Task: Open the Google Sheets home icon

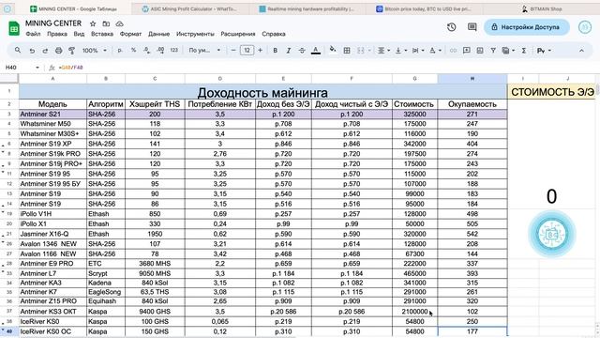Action: [14, 28]
